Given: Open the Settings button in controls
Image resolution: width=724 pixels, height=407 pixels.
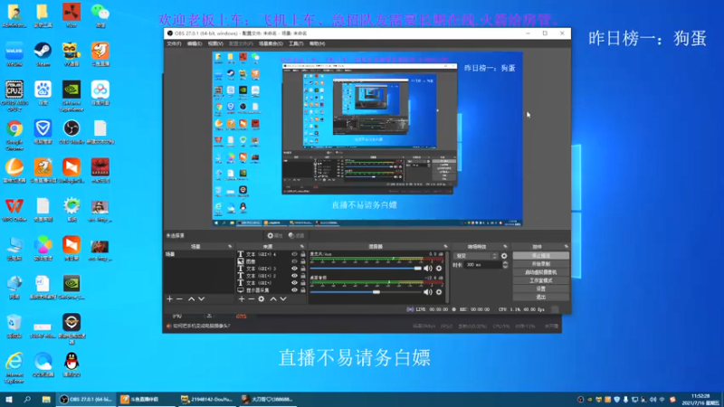Looking at the screenshot, I should (x=540, y=289).
